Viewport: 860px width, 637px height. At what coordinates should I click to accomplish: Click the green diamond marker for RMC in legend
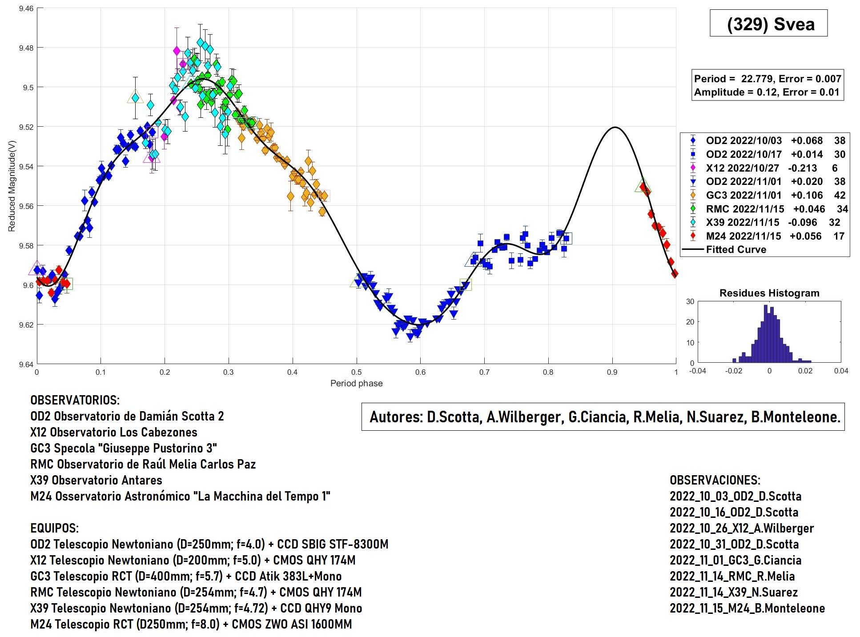(693, 209)
